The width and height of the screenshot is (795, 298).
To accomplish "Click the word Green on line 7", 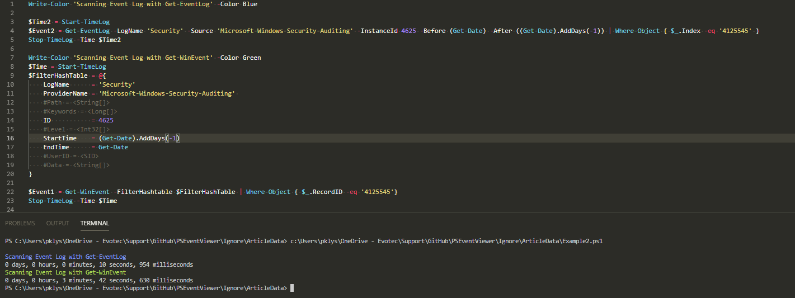I will 251,58.
